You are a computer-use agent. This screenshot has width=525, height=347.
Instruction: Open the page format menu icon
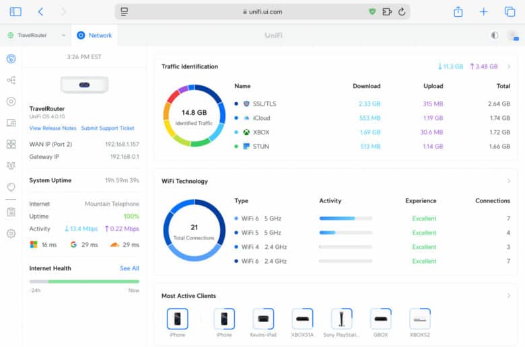tap(125, 11)
